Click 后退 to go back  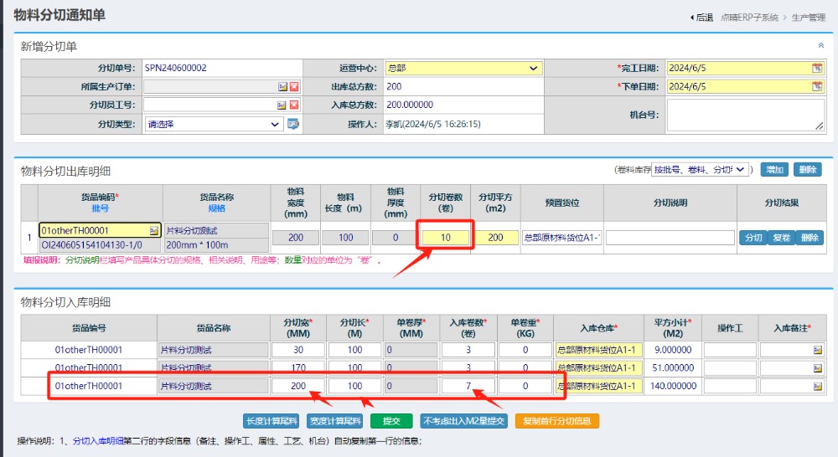(x=701, y=18)
